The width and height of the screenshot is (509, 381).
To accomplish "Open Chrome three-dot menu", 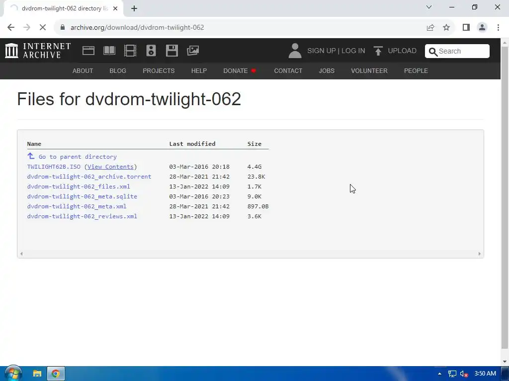I will [498, 28].
